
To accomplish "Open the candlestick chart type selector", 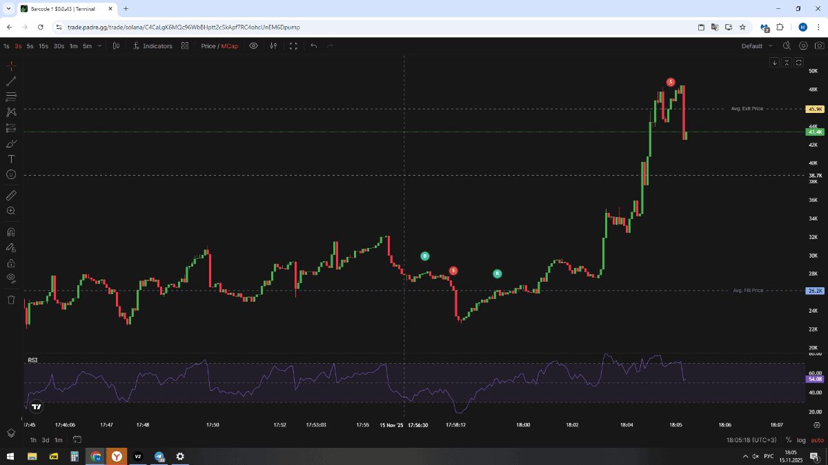I will 116,46.
